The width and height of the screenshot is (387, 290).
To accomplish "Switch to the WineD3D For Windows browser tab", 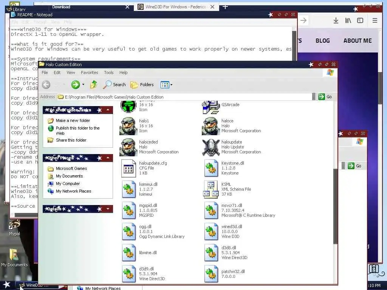I will (x=175, y=7).
